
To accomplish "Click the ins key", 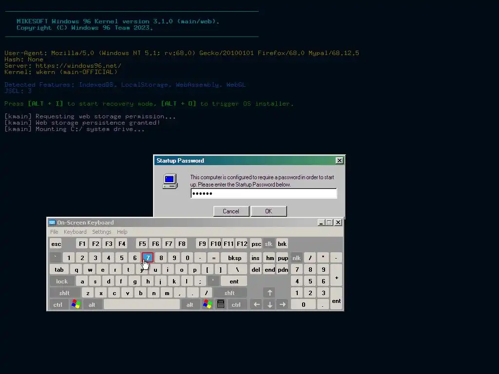I will click(255, 258).
